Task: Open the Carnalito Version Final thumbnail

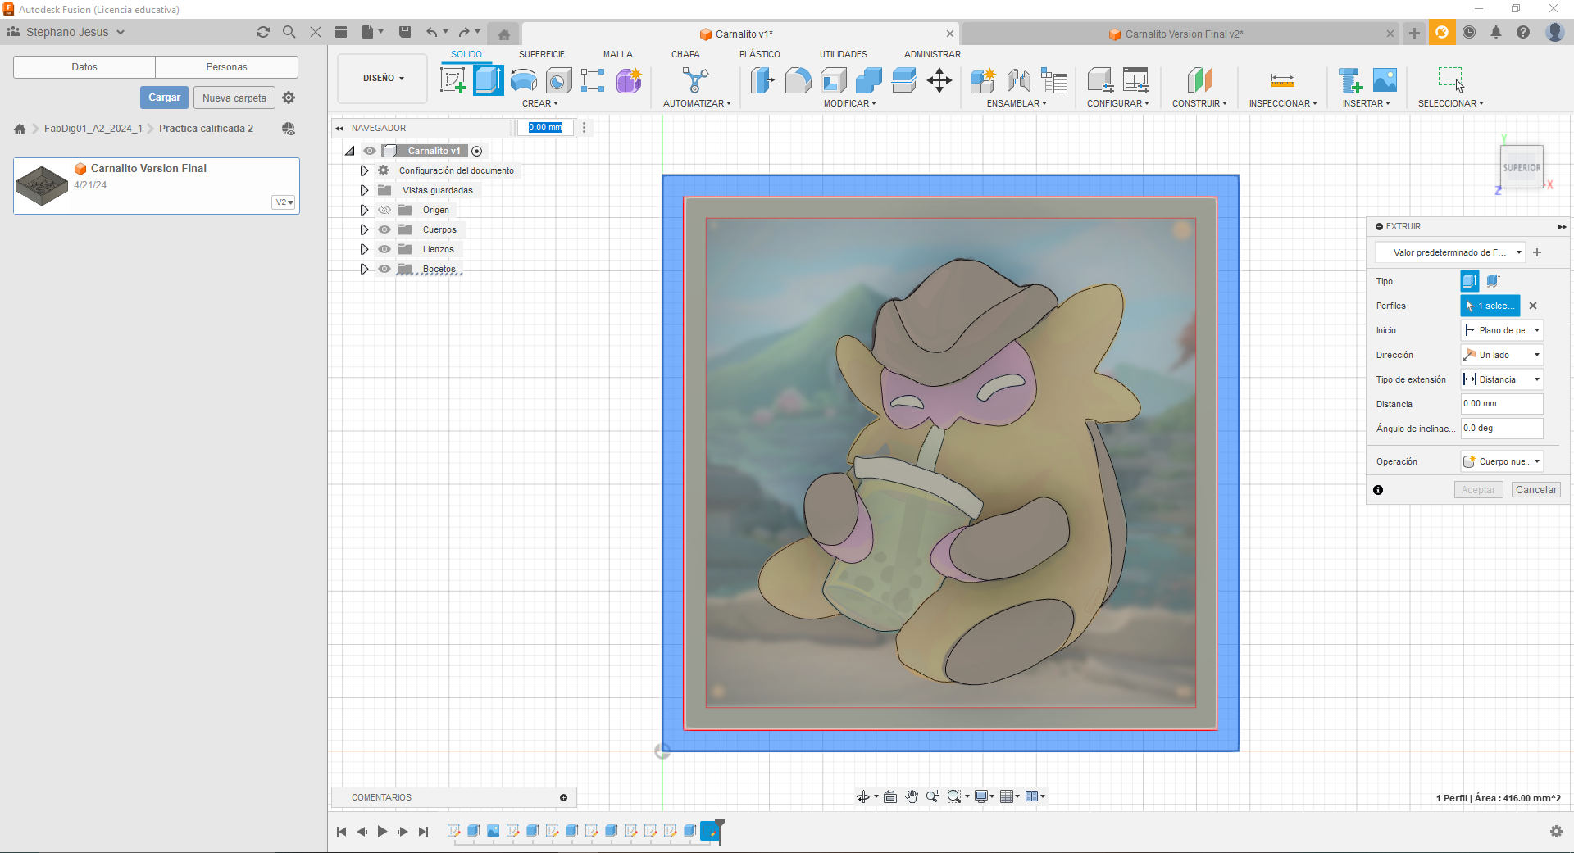Action: (x=42, y=186)
